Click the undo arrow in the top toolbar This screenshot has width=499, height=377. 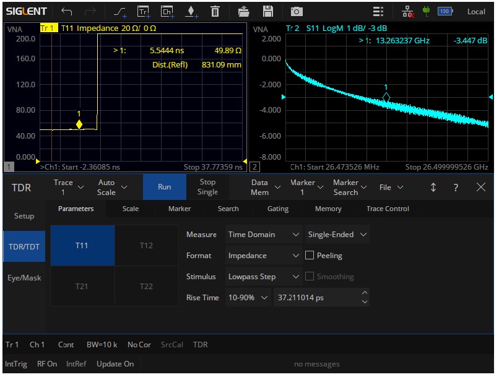67,11
